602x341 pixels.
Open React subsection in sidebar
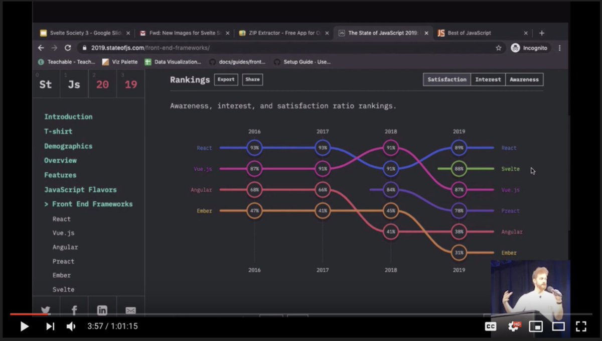(x=62, y=219)
